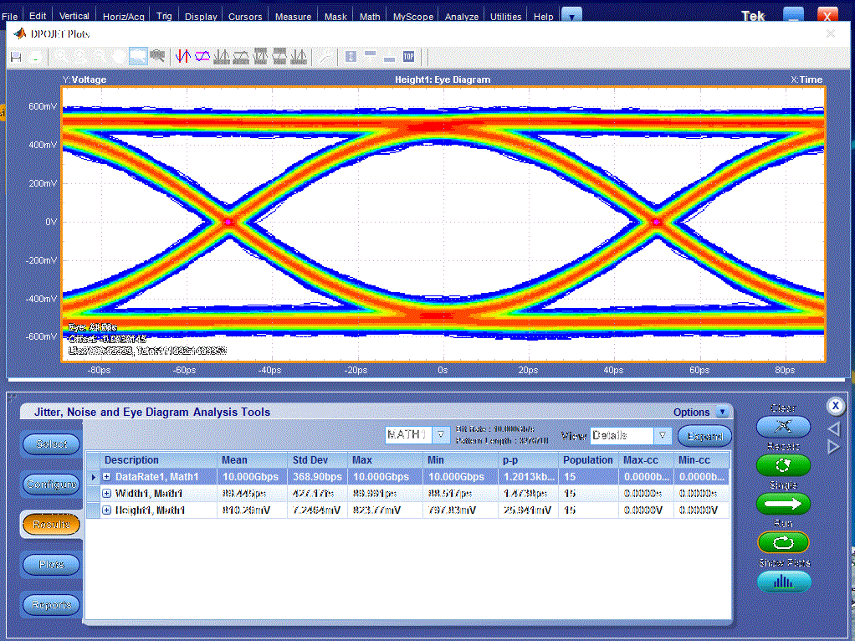Click the Save plot icon in DPOJET Plots toolbar
This screenshot has width=855, height=641.
pos(16,57)
